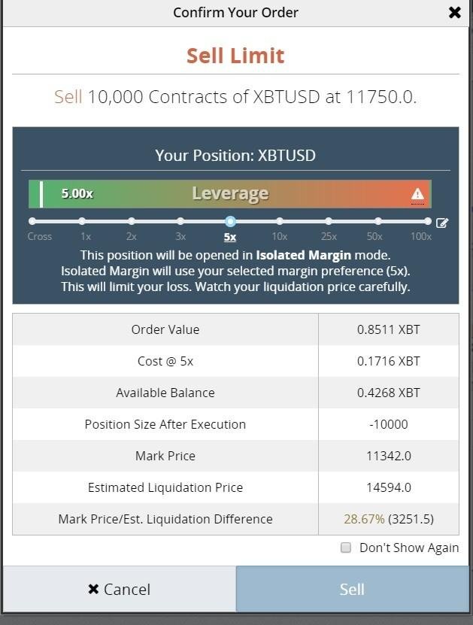Click the 28.67% liquidation difference value
Viewport: 473px width, 625px height.
pos(365,519)
